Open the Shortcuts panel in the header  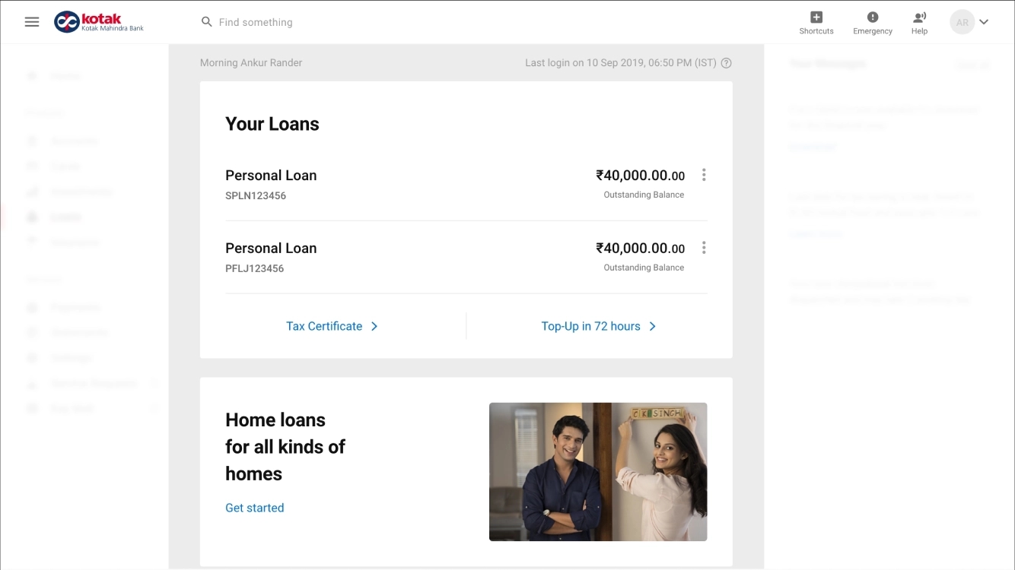pyautogui.click(x=816, y=21)
